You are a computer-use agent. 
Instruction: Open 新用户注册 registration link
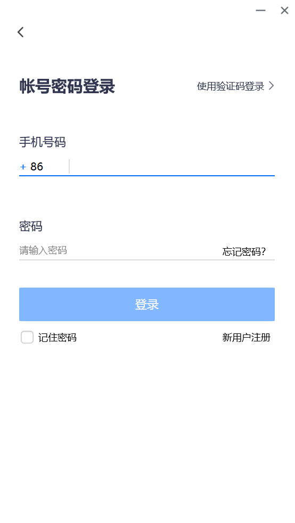[247, 338]
